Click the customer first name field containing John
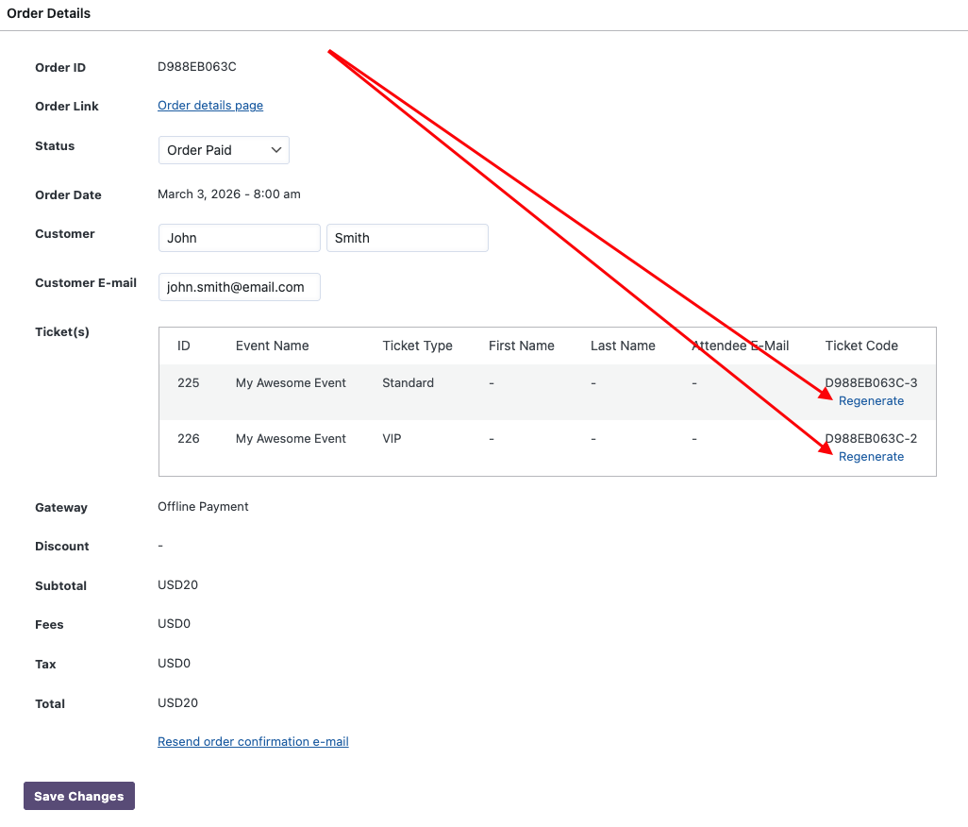Screen dimensions: 968x827 [x=240, y=238]
